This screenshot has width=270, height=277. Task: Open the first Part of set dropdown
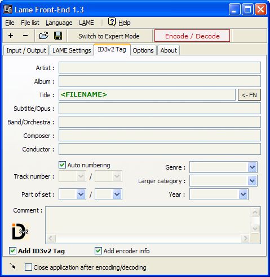pyautogui.click(x=81, y=194)
